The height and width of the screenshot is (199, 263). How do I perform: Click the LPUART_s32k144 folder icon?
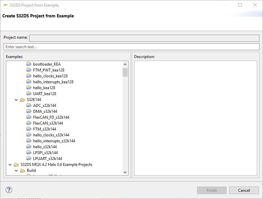pyautogui.click(x=29, y=158)
